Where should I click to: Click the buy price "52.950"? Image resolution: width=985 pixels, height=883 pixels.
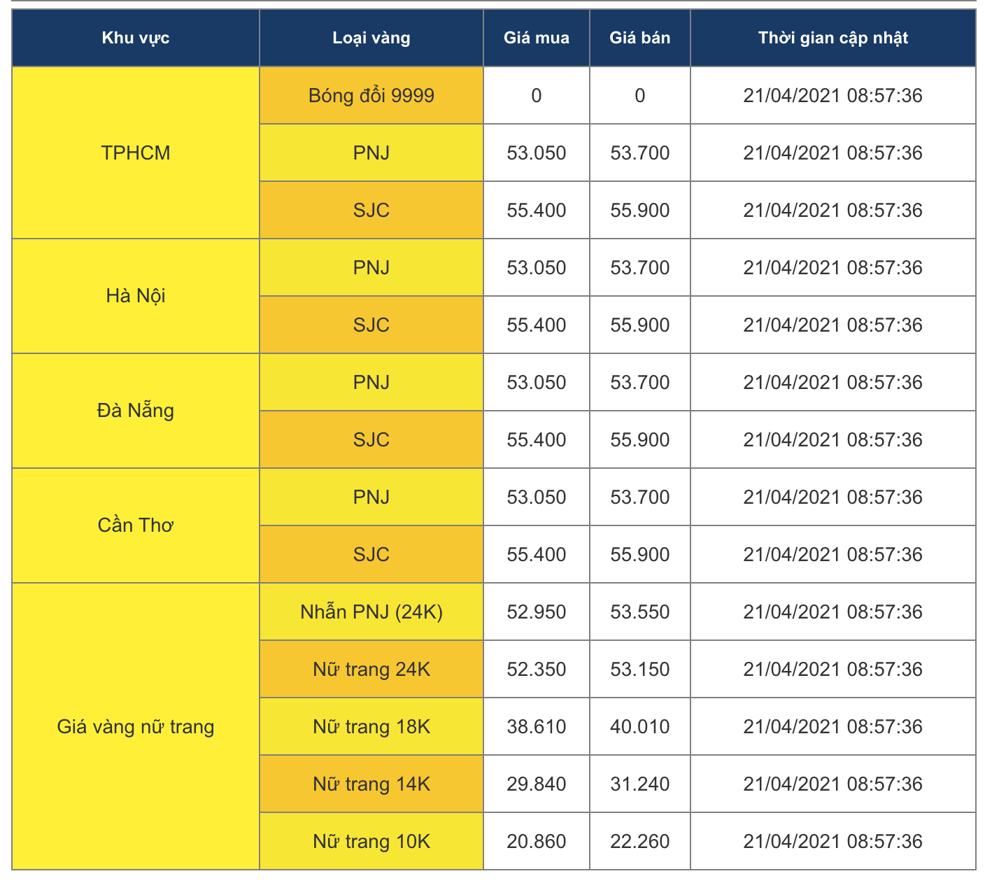click(x=537, y=612)
